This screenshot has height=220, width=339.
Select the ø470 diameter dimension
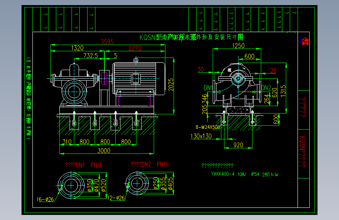[97, 185]
